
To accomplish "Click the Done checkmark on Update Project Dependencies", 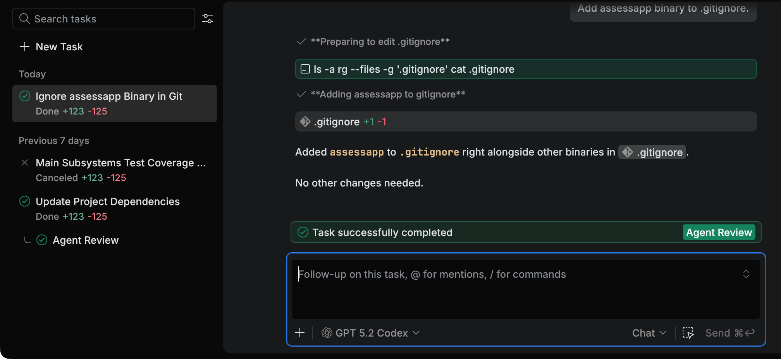I will click(25, 201).
